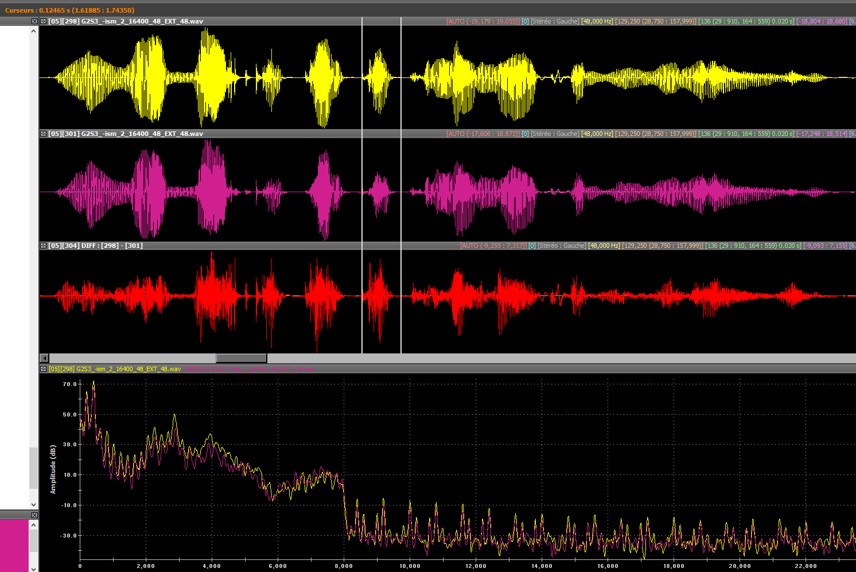Click the yellow [298] spectrum legend label
Viewport: 856px width, 572px height.
point(115,369)
